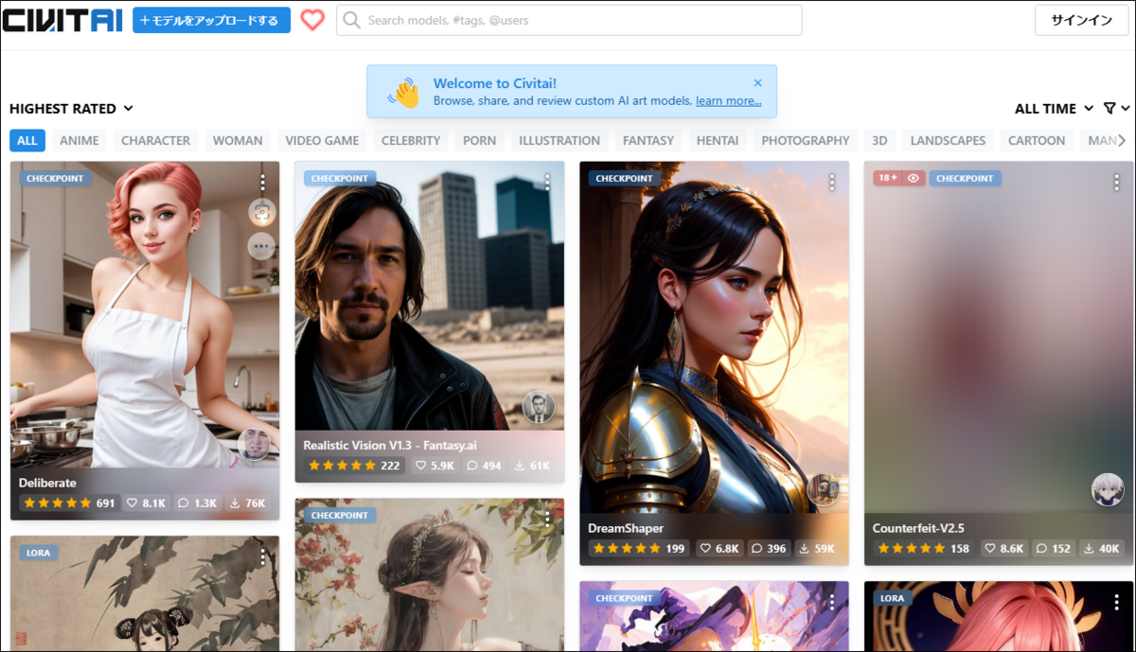Select the WOMAN category tag
This screenshot has height=652, width=1136.
pyautogui.click(x=238, y=140)
